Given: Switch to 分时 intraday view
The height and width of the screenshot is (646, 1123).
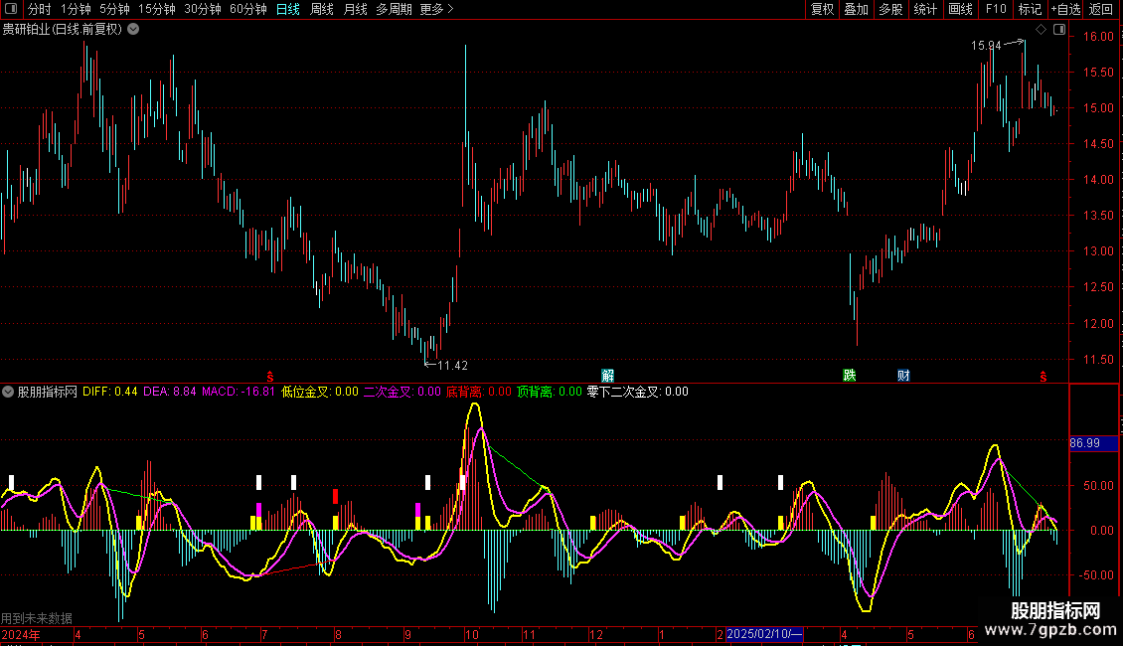Looking at the screenshot, I should [x=40, y=9].
